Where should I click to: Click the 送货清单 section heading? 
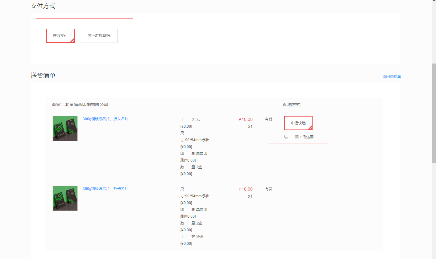(43, 76)
